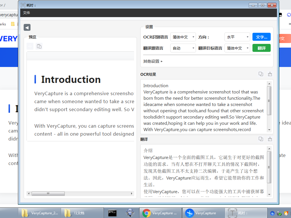The width and height of the screenshot is (291, 218).
Task: Switch to 耗时 OCR window taskbar item
Action: pos(246,213)
